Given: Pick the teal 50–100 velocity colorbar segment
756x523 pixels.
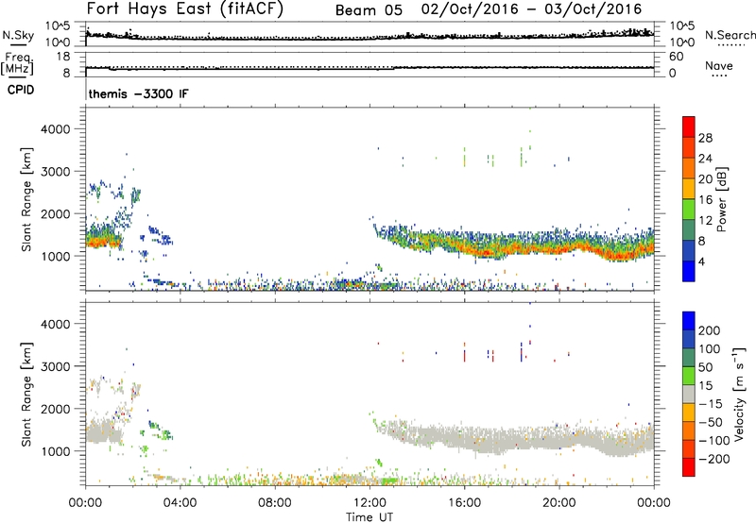Looking at the screenshot, I should pos(689,358).
